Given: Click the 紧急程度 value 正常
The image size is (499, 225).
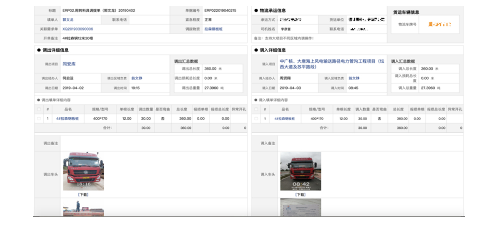Looking at the screenshot, I should (208, 19).
